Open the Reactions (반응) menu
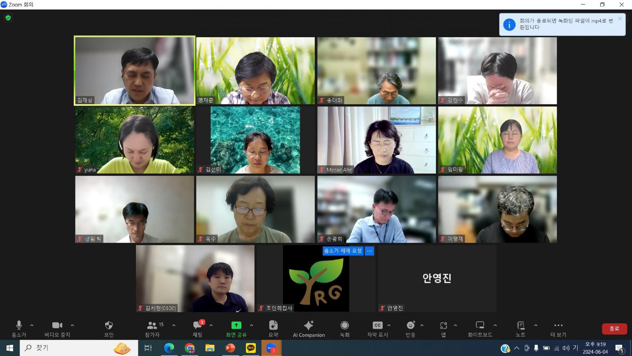This screenshot has width=632, height=356. [410, 325]
